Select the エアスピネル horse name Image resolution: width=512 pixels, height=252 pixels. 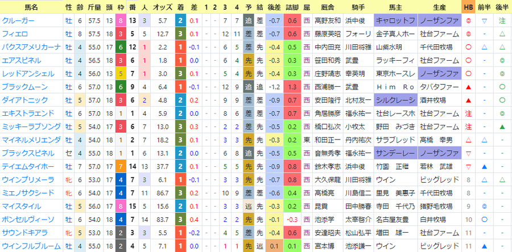tap(22, 60)
